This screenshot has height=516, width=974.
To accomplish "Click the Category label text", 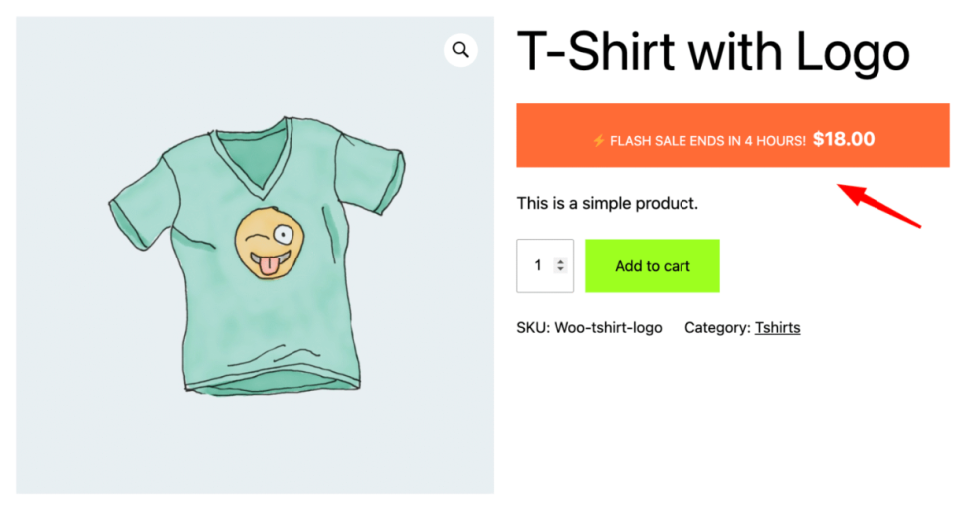I will [716, 327].
